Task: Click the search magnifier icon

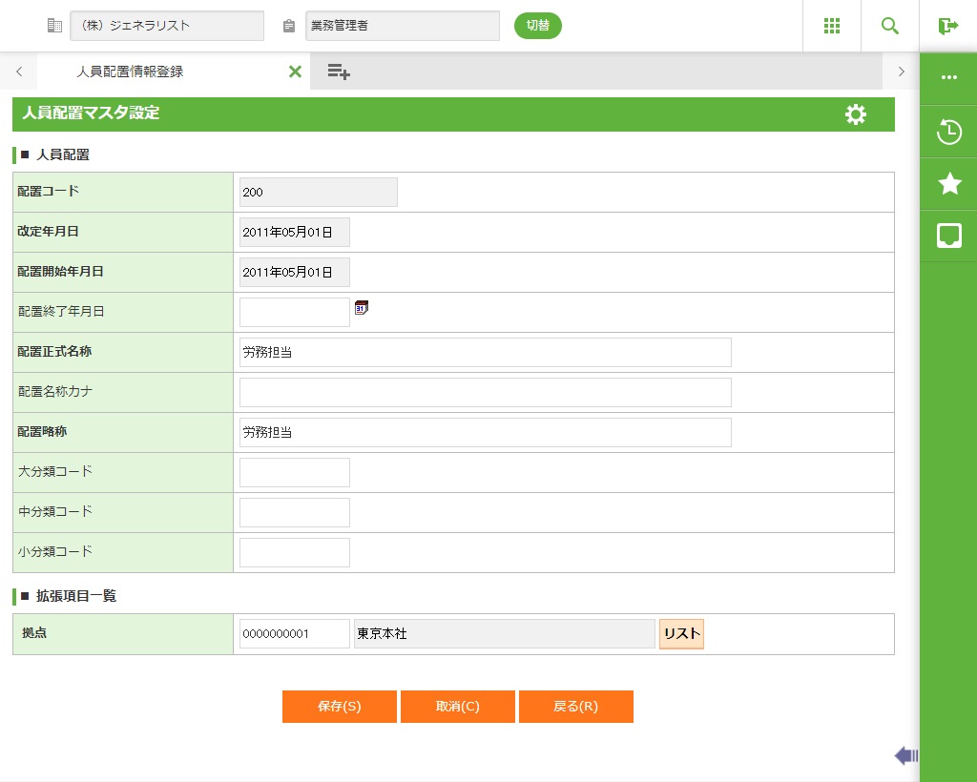Action: [x=889, y=26]
